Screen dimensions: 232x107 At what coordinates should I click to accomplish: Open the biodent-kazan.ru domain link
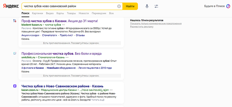coord(32,25)
